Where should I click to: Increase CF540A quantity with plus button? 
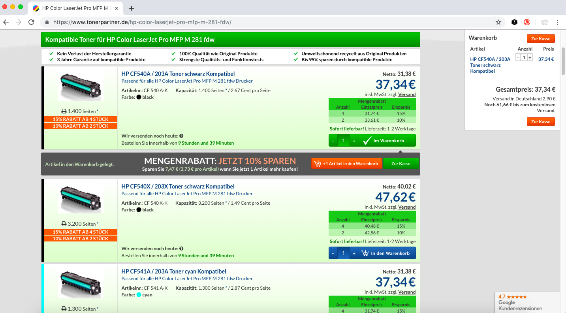pos(354,141)
